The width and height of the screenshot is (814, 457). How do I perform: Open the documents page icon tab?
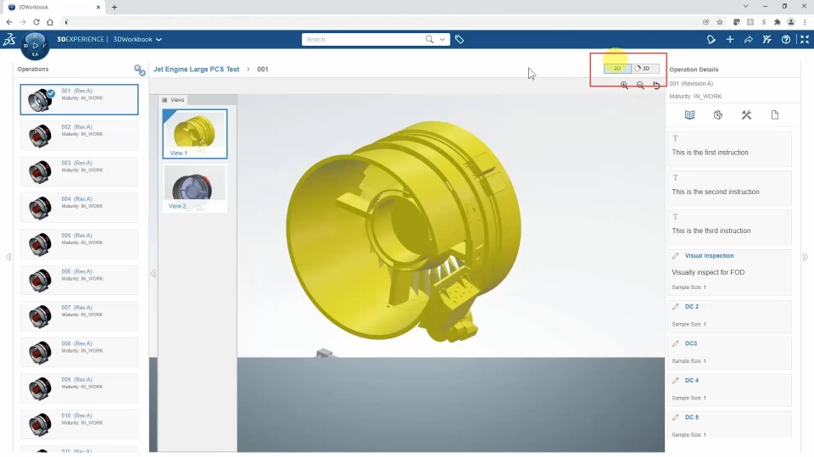tap(775, 114)
